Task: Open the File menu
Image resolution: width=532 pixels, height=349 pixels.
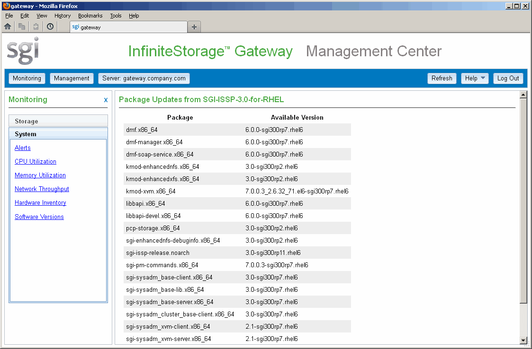Action: tap(9, 16)
